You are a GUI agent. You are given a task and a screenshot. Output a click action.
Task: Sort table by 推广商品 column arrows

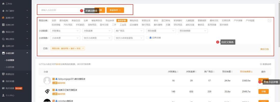[214, 72]
